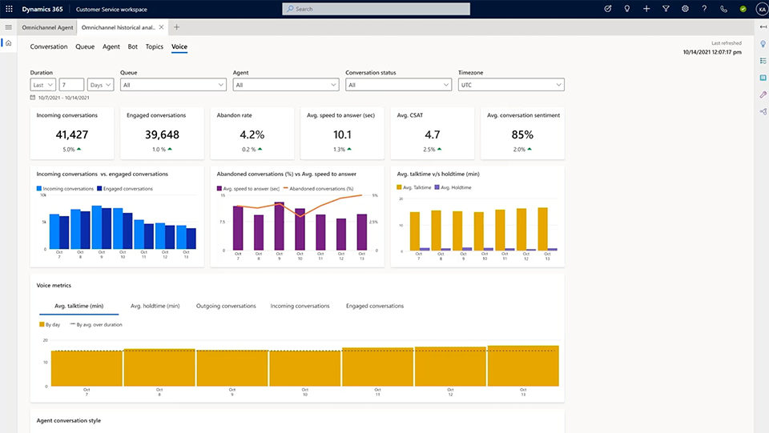Open the knowledge book icon in right panel

(x=763, y=78)
